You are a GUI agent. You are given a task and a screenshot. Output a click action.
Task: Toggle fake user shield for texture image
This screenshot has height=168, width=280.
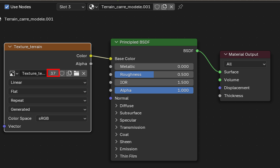tap(62, 73)
